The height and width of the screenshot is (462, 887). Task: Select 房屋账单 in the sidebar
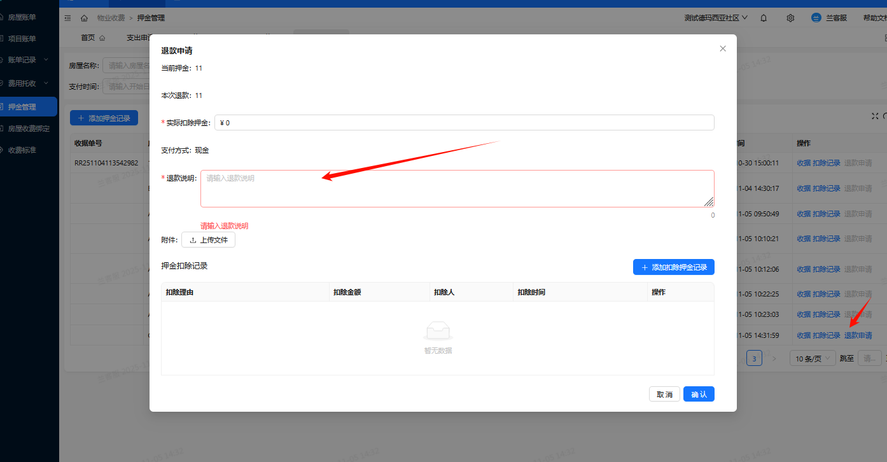click(22, 17)
